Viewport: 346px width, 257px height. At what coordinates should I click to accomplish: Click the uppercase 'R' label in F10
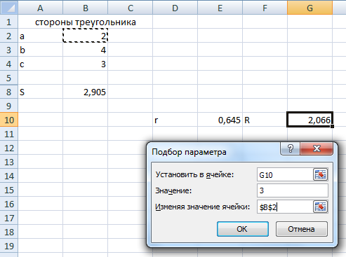(x=265, y=120)
